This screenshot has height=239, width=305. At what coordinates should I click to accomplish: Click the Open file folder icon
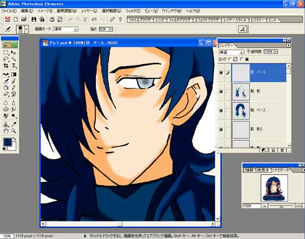click(x=24, y=19)
